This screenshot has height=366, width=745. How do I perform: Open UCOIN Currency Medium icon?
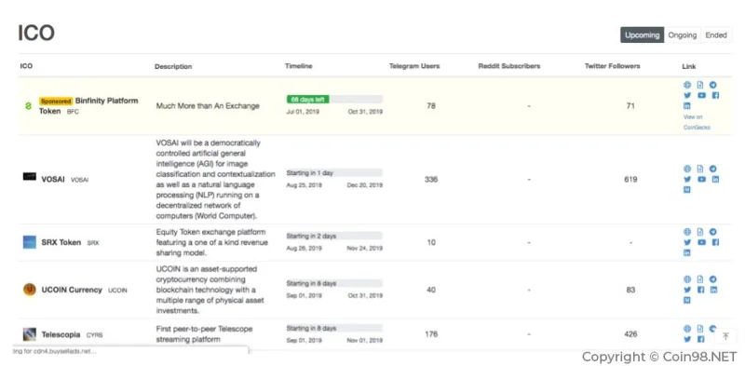pos(687,301)
